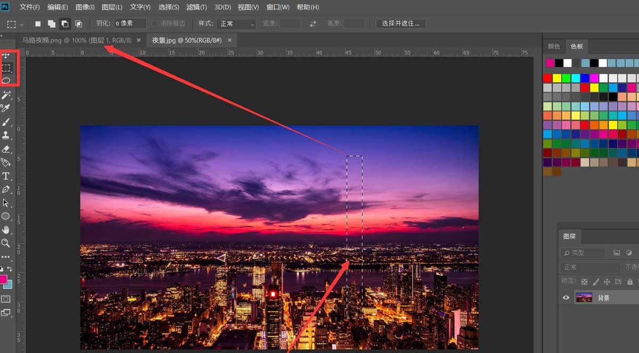Click the magenta foreground color swatch
Viewport: 639px width, 353px height.
click(3, 278)
